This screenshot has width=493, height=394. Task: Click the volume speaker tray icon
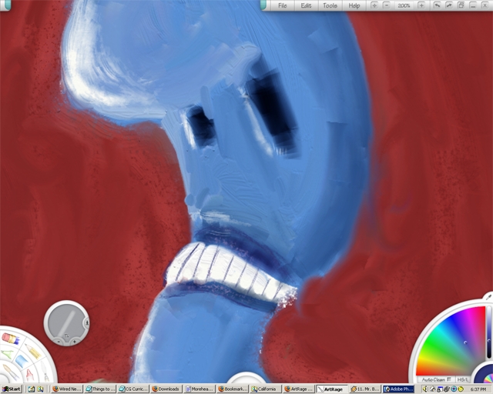click(425, 389)
